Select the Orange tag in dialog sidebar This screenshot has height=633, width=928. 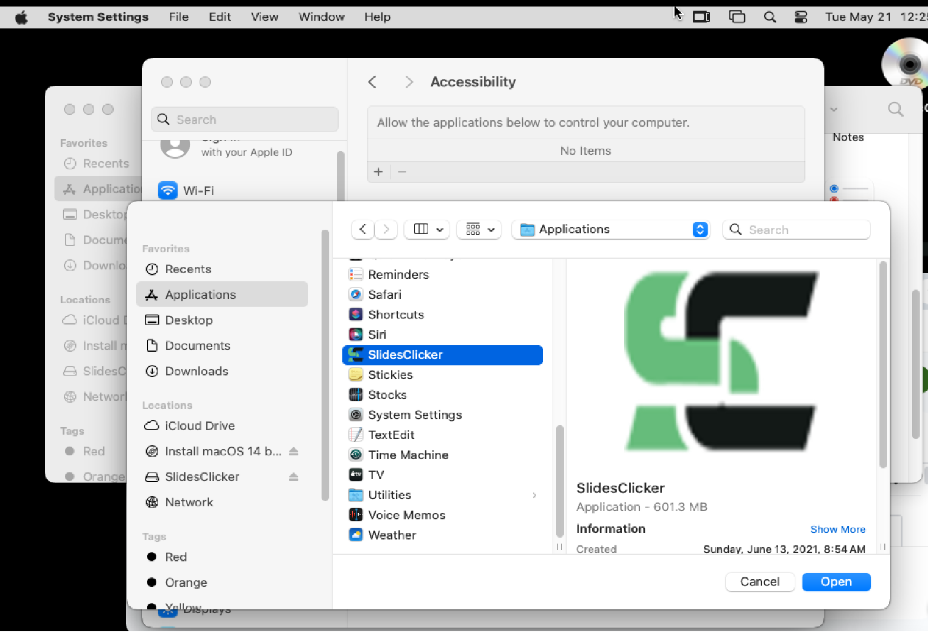222,583
